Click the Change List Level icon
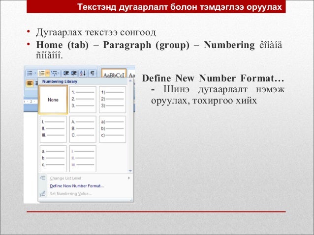The height and width of the screenshot is (235, 314). click(43, 178)
